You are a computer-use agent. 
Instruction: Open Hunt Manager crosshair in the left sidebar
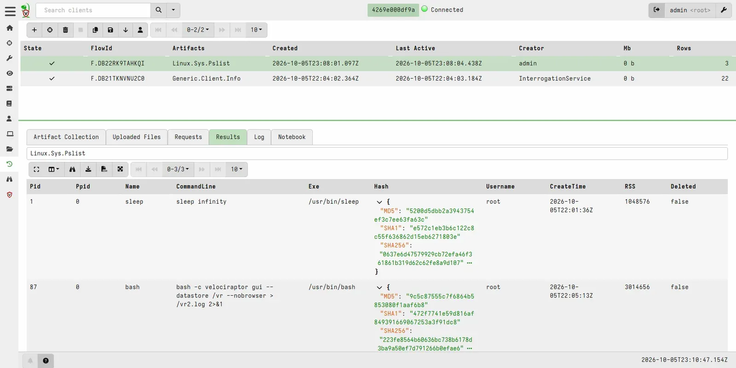9,43
